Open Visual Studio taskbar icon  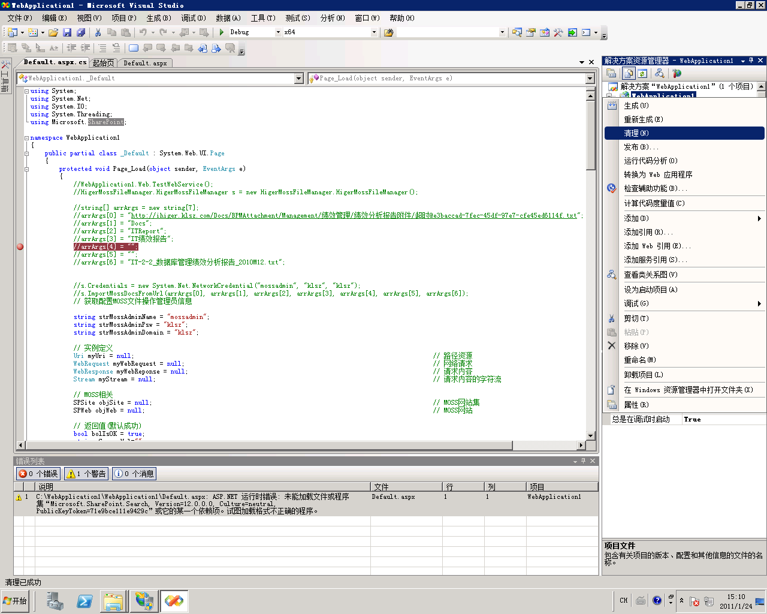(174, 601)
